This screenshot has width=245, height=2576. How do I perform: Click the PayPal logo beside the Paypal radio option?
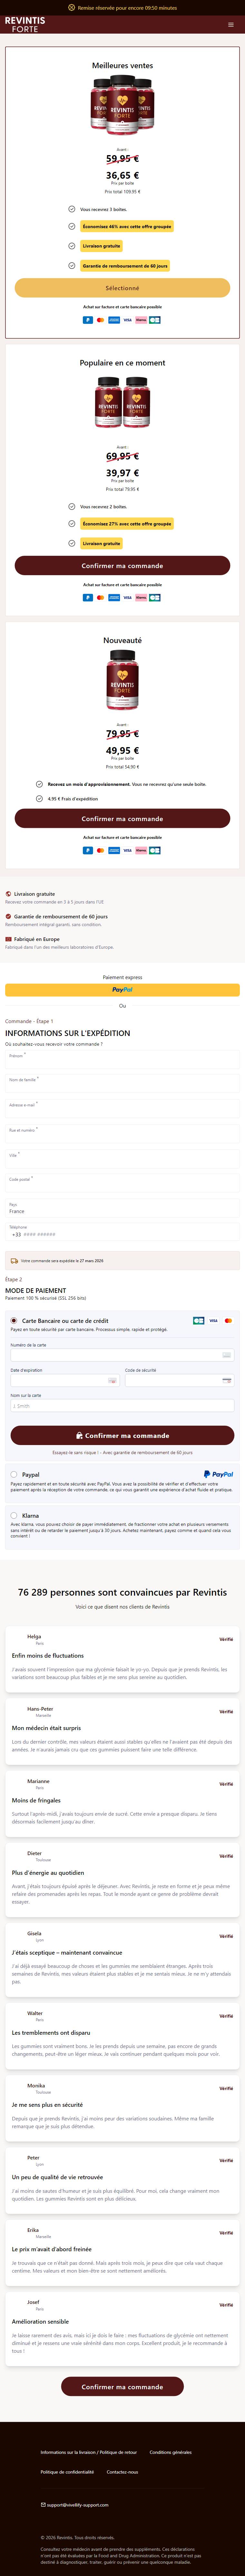[x=218, y=1474]
